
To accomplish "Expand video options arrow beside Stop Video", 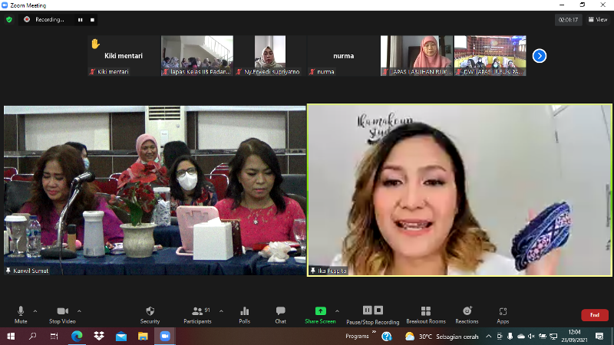I will [x=79, y=310].
